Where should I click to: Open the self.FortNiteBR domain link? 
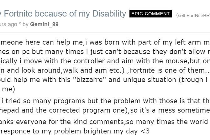pyautogui.click(x=193, y=15)
